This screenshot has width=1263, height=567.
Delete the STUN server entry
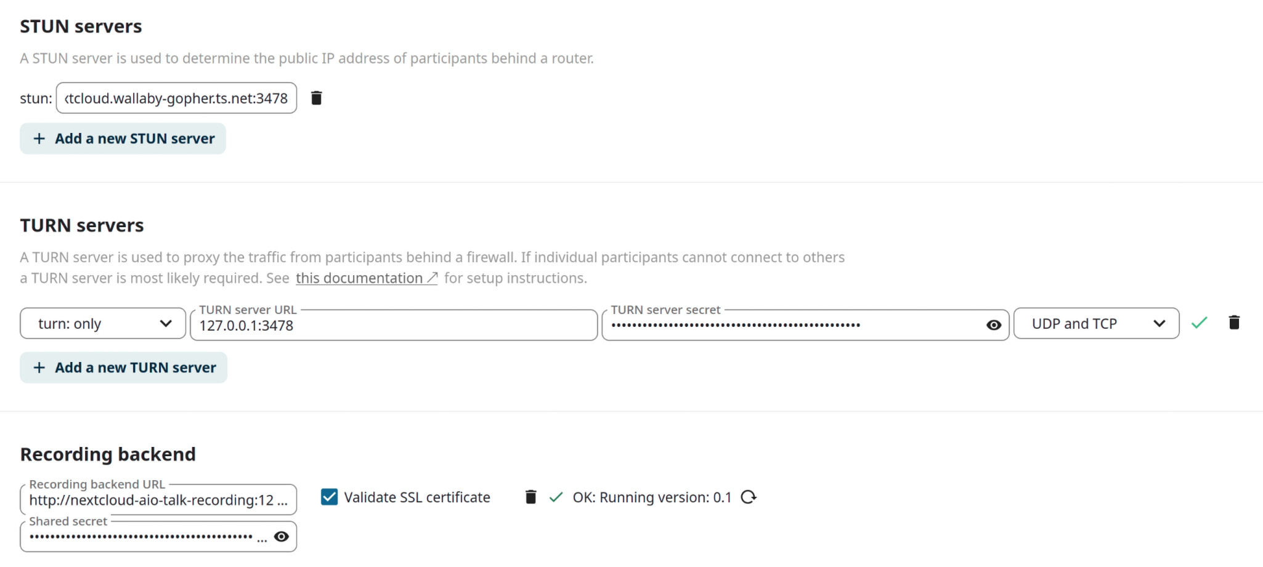tap(317, 98)
